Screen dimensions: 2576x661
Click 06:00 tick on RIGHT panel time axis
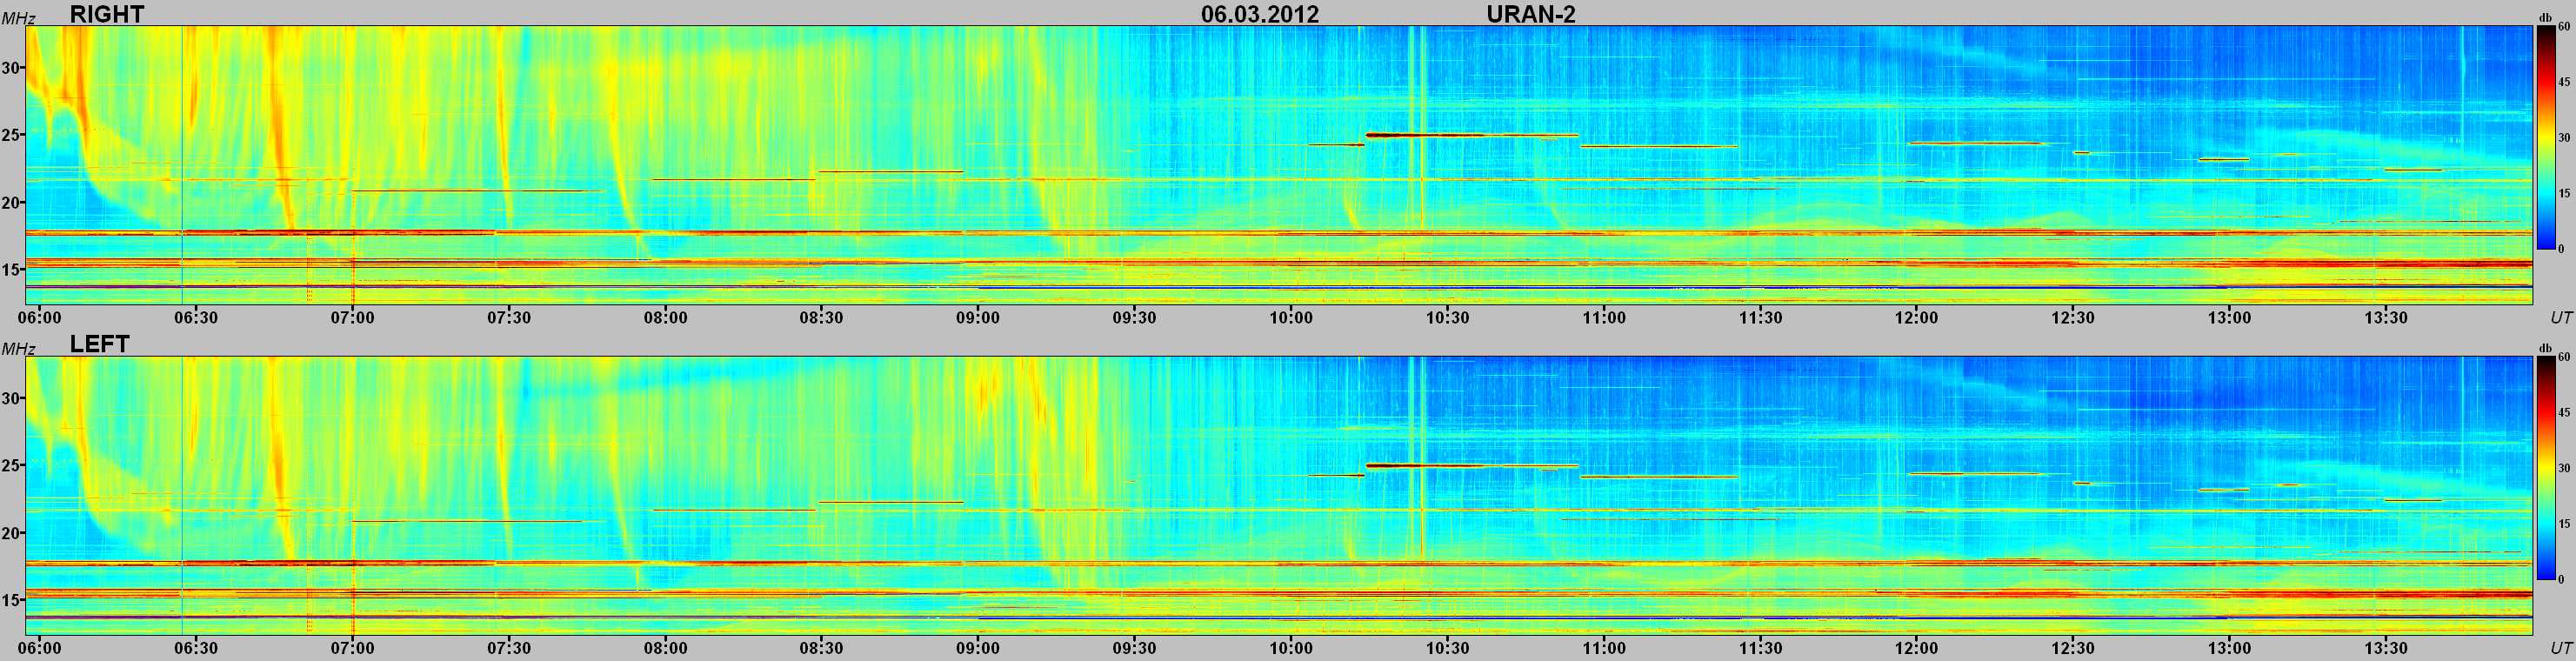click(39, 317)
